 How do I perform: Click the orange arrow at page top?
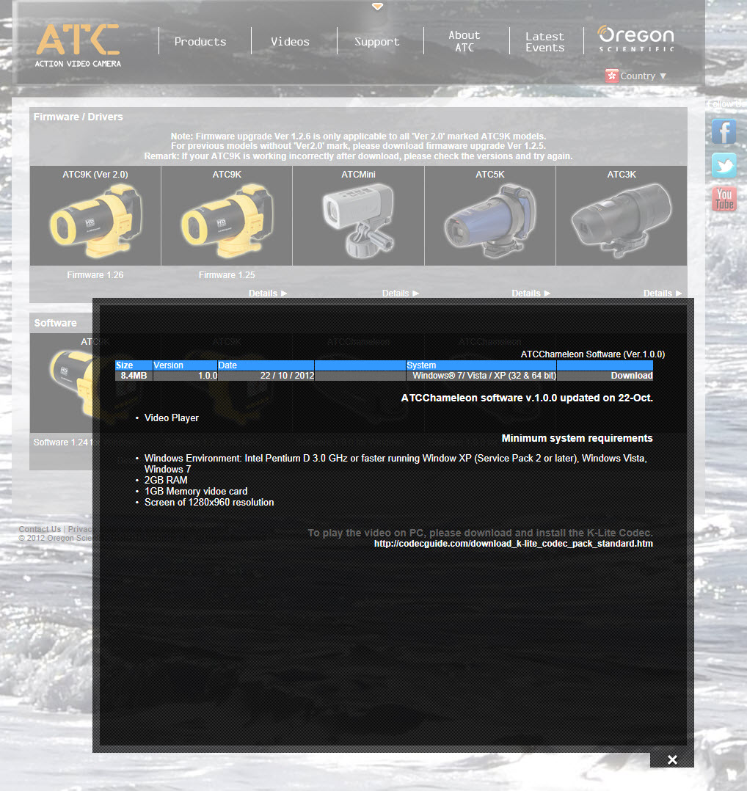(x=377, y=7)
